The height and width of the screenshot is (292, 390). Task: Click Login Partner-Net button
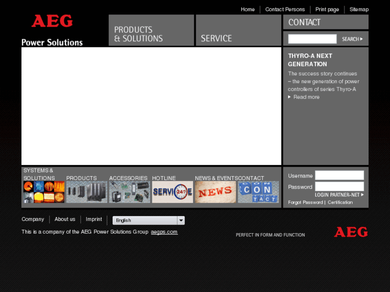pos(339,195)
